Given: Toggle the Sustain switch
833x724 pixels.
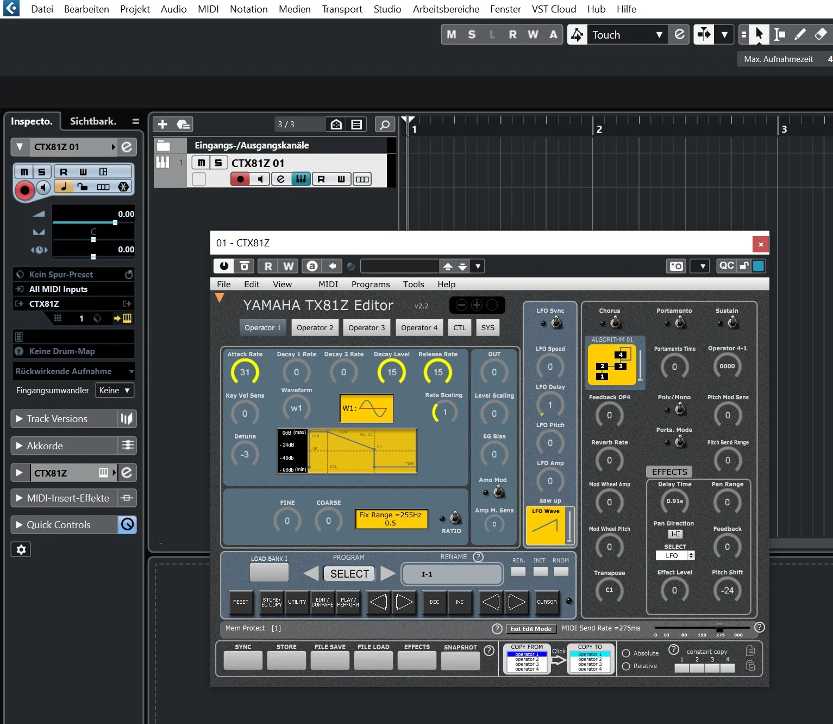Looking at the screenshot, I should pos(733,323).
